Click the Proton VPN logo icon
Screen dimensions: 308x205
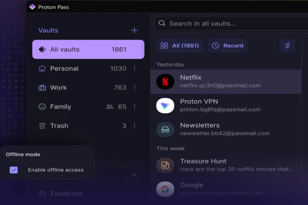pyautogui.click(x=165, y=106)
